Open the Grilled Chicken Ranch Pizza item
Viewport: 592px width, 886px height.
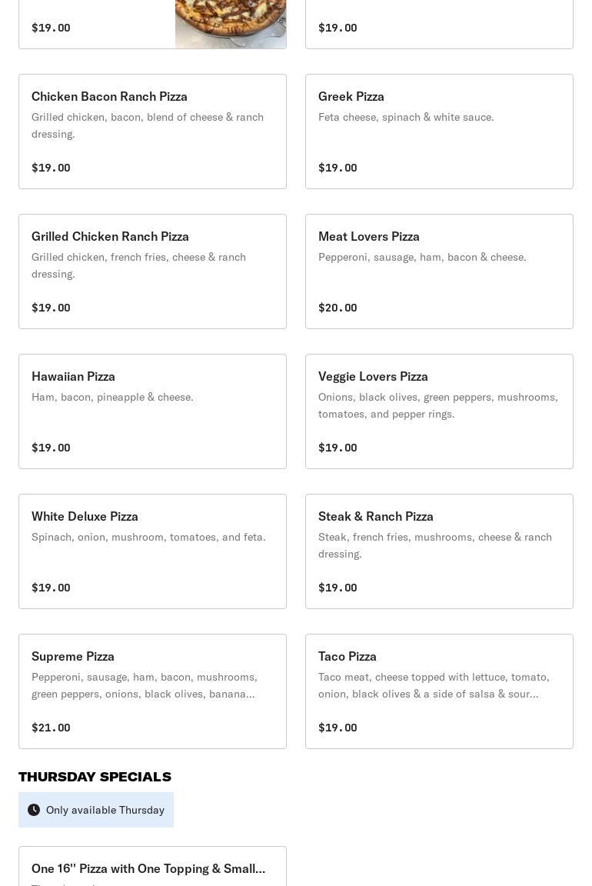[152, 271]
